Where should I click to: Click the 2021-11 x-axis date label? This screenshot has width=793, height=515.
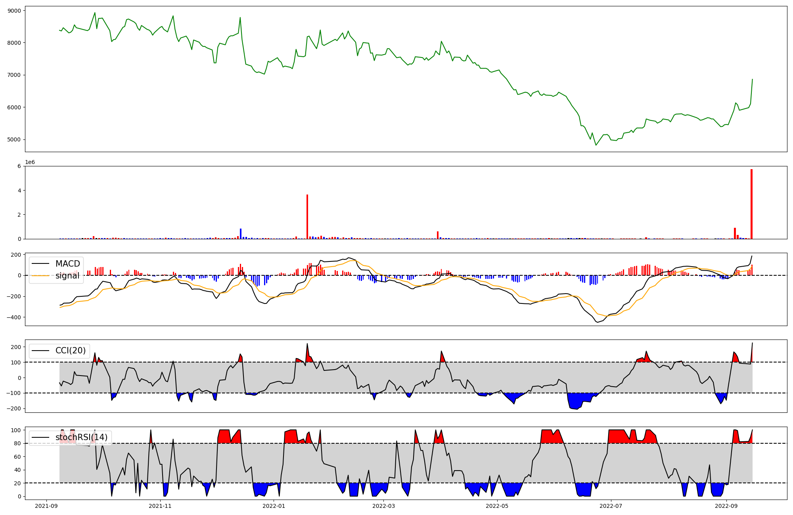(x=160, y=506)
